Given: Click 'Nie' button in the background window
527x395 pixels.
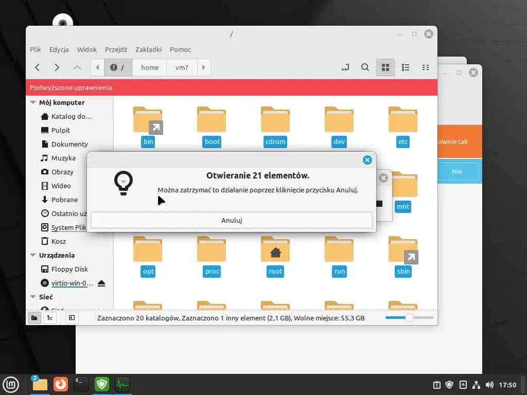Looking at the screenshot, I should pyautogui.click(x=457, y=171).
